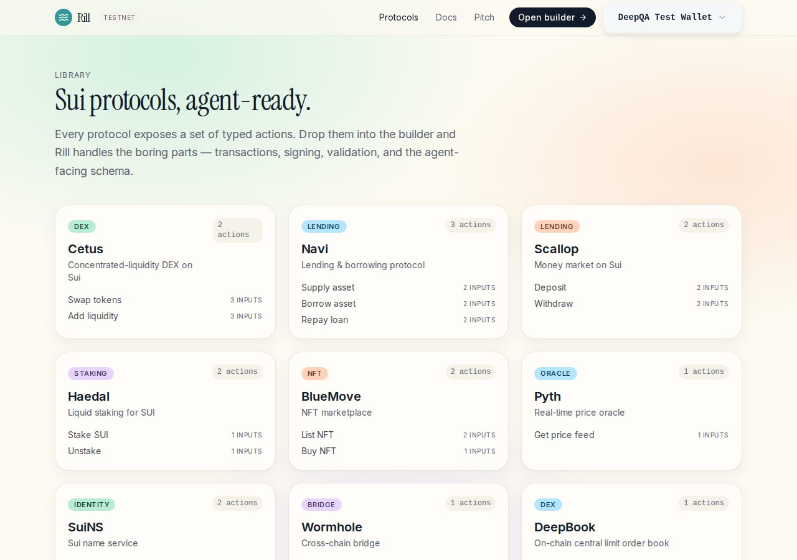This screenshot has width=797, height=560.
Task: Expand the DeepQA Test Wallet chevron
Action: (722, 17)
